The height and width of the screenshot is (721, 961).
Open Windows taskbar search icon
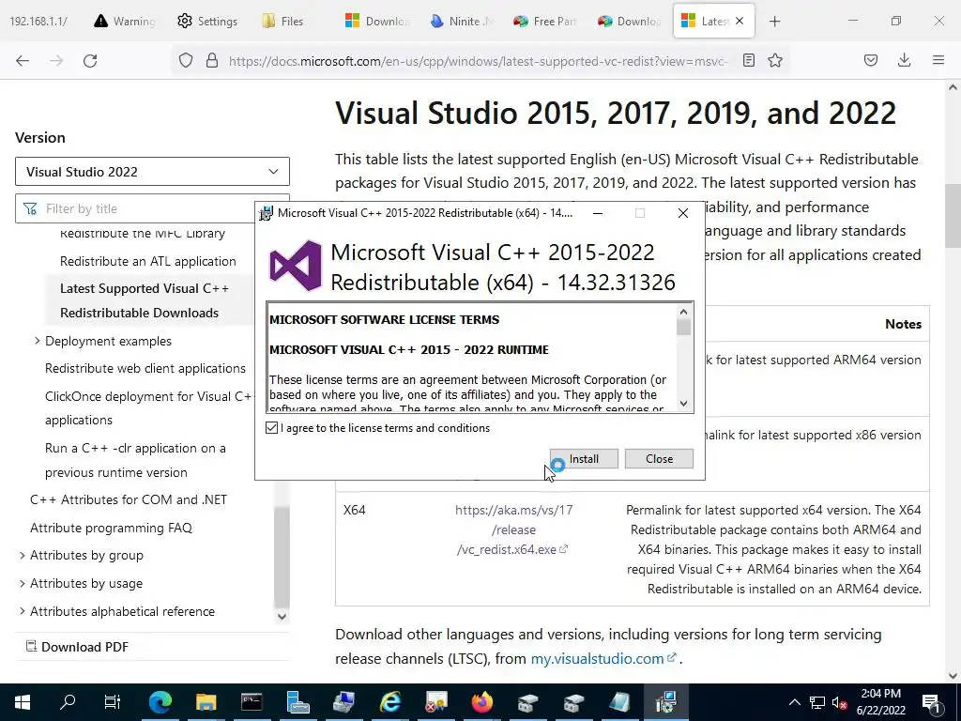click(x=68, y=702)
